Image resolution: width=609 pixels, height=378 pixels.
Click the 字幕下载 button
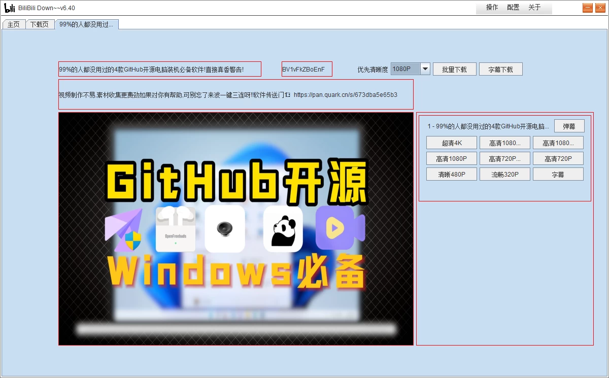[500, 68]
